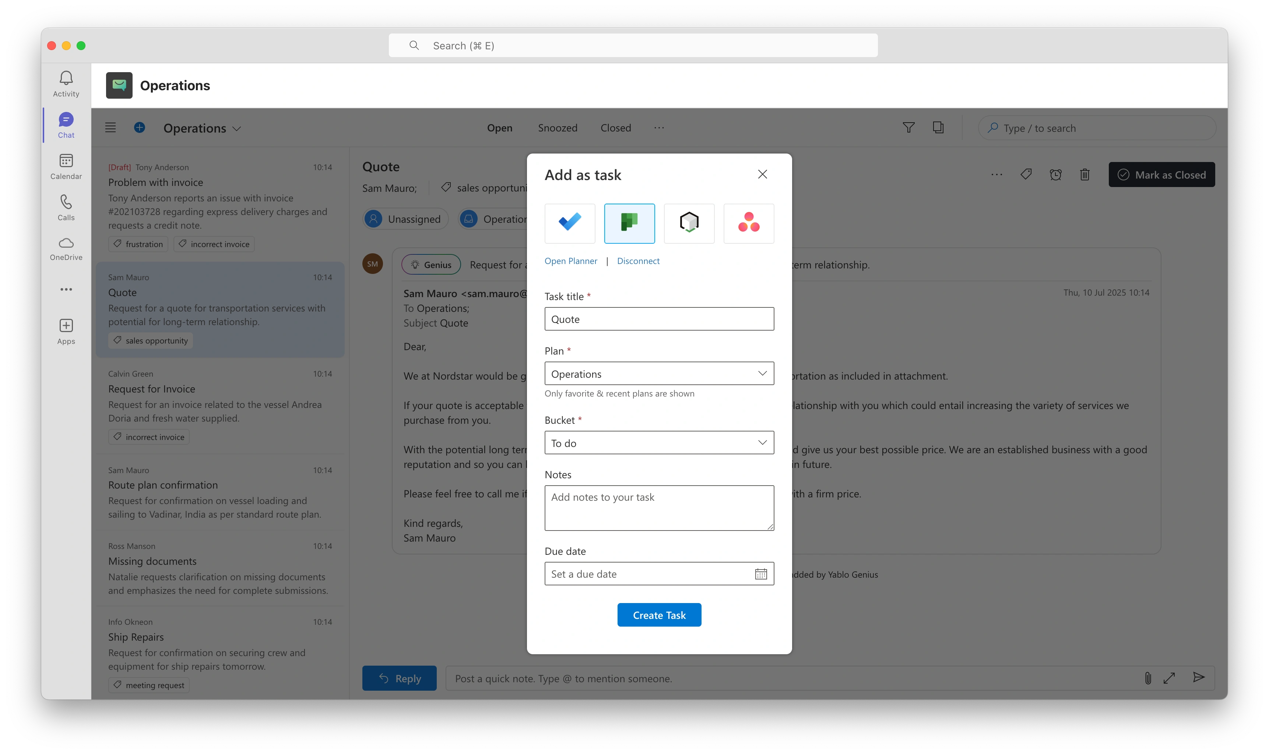Open the Bucket dropdown set to To do

click(x=659, y=443)
